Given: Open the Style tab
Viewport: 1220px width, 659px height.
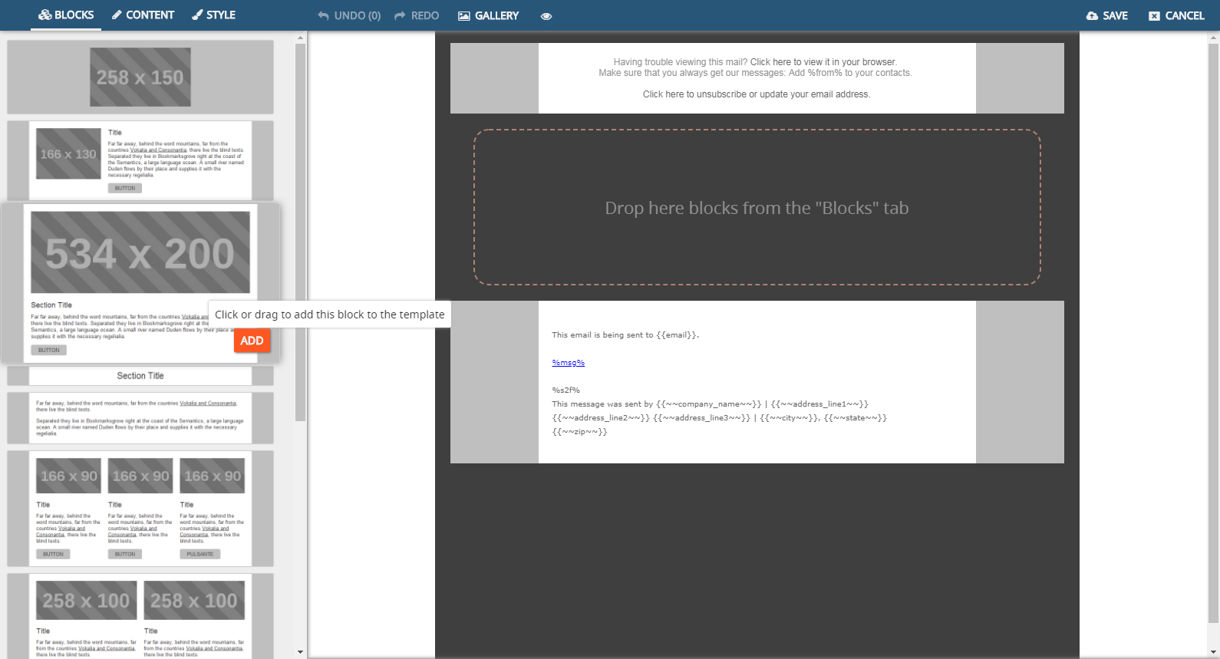Looking at the screenshot, I should pos(213,15).
